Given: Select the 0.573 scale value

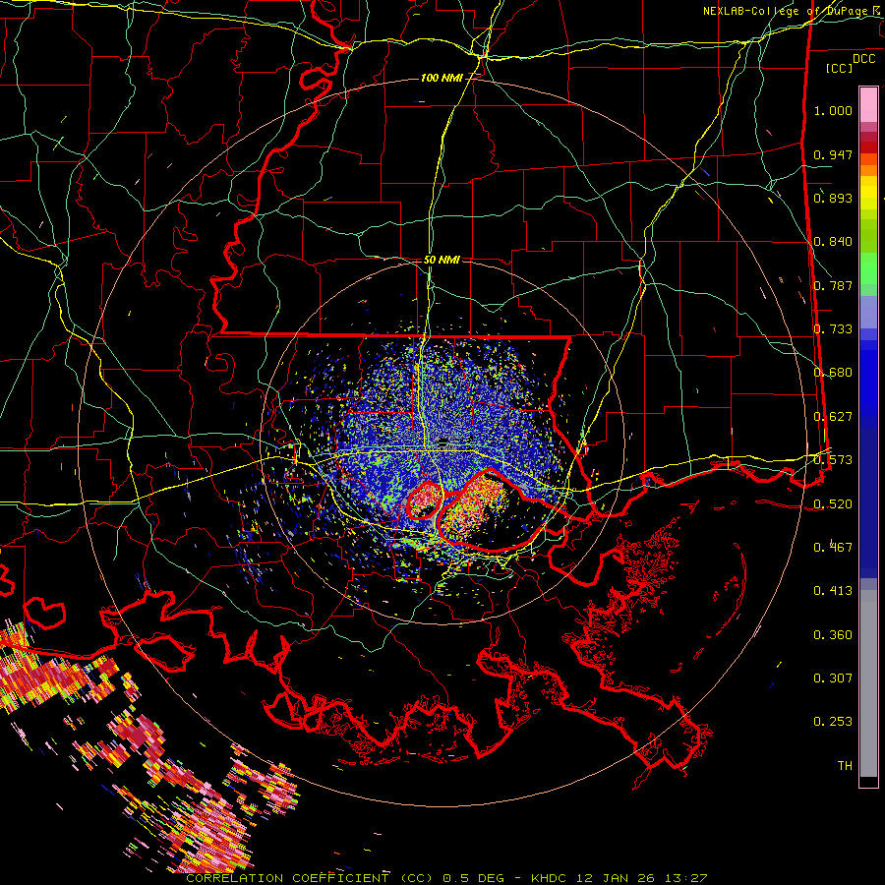Looking at the screenshot, I should click(x=833, y=460).
